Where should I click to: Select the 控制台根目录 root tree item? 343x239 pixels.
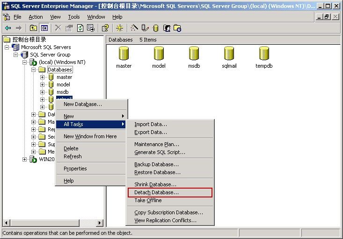tap(29, 40)
